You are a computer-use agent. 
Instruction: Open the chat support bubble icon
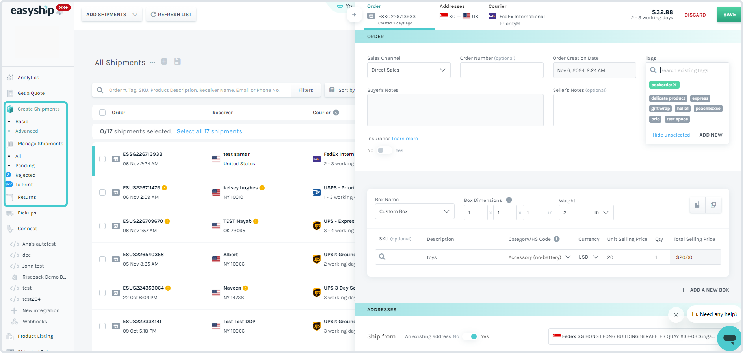point(729,338)
